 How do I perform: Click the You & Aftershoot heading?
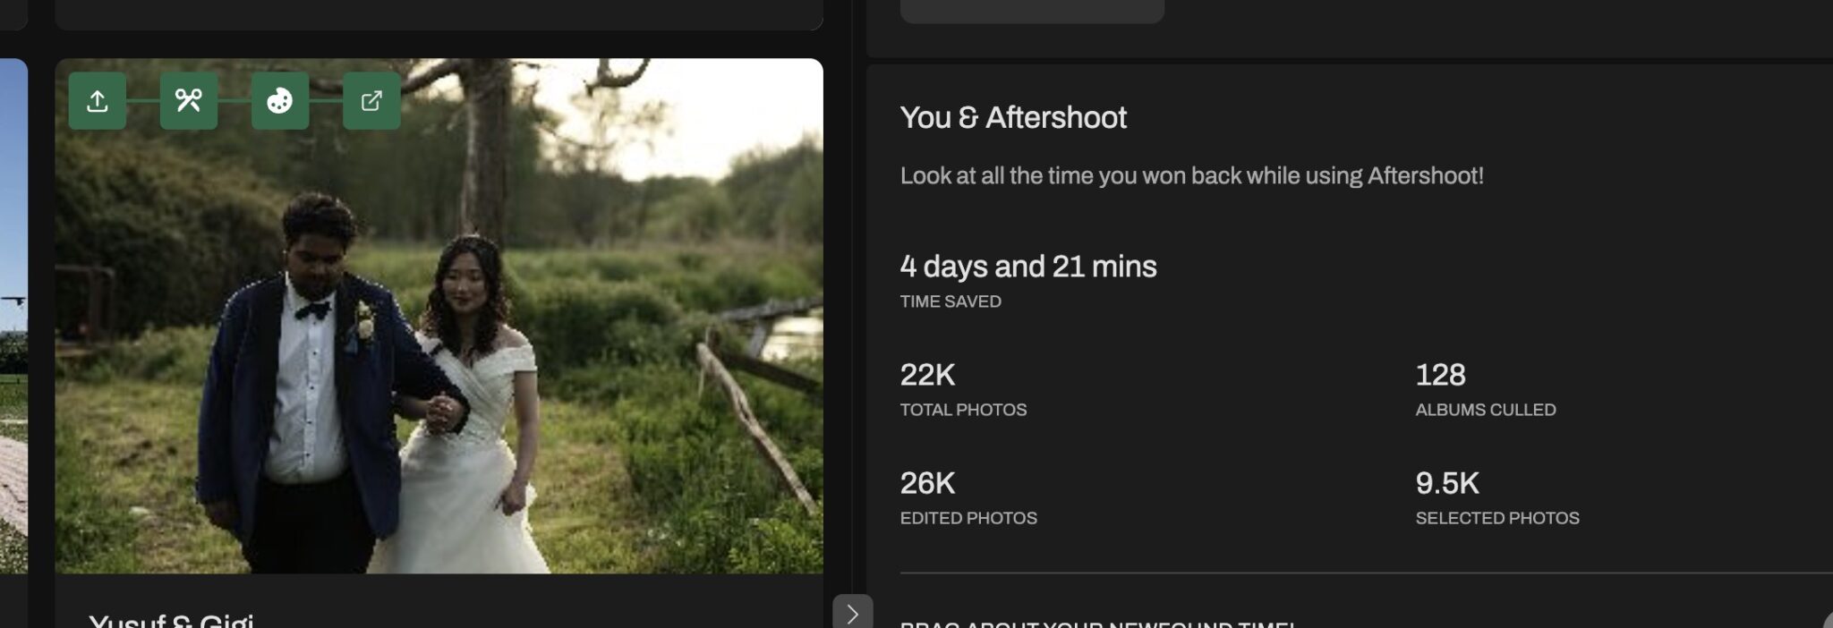point(1014,117)
